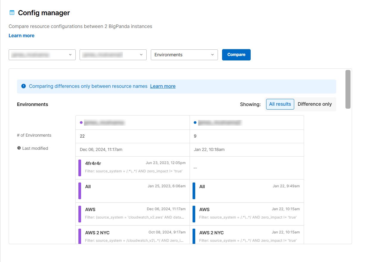Open the Learn more link below the subtitle
This screenshot has width=369, height=262.
click(x=21, y=35)
